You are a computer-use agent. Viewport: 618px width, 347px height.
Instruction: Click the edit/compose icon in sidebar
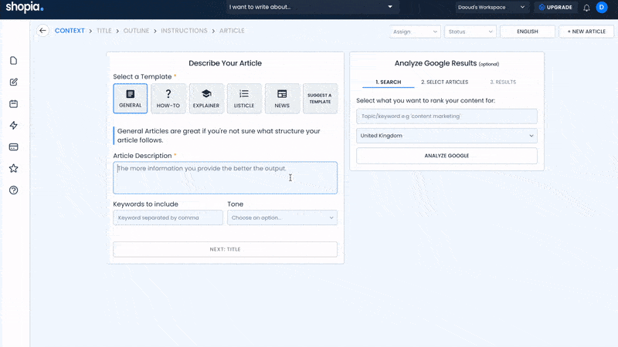pyautogui.click(x=13, y=83)
